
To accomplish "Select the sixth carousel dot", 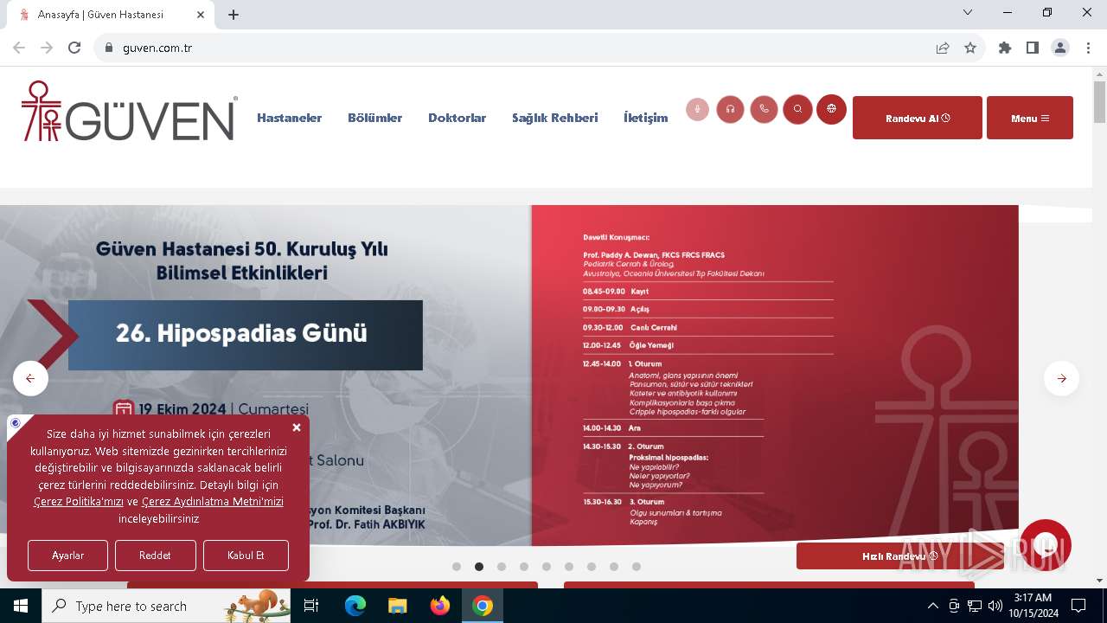I will [x=569, y=567].
